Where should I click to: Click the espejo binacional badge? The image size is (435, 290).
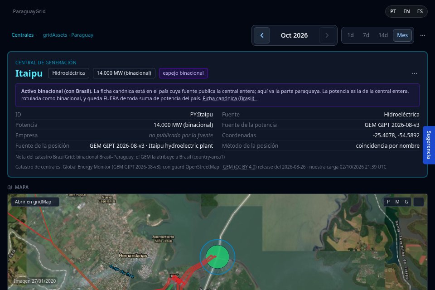point(184,73)
